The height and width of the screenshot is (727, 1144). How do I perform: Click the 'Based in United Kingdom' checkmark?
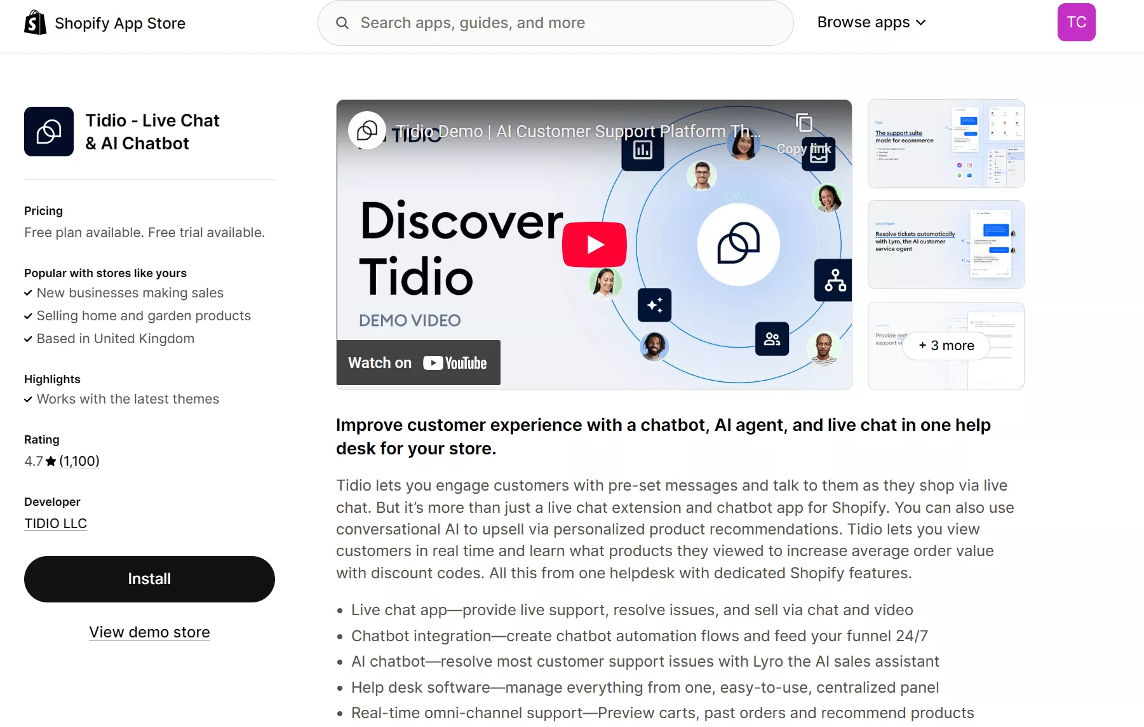pos(28,339)
